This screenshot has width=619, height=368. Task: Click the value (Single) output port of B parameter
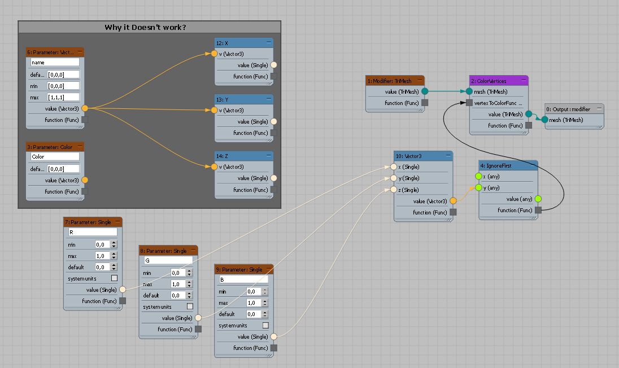(x=273, y=336)
